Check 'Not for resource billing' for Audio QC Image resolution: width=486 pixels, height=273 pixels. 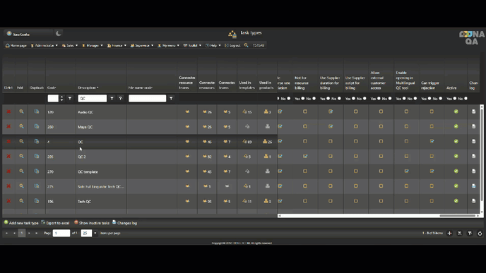tap(305, 111)
